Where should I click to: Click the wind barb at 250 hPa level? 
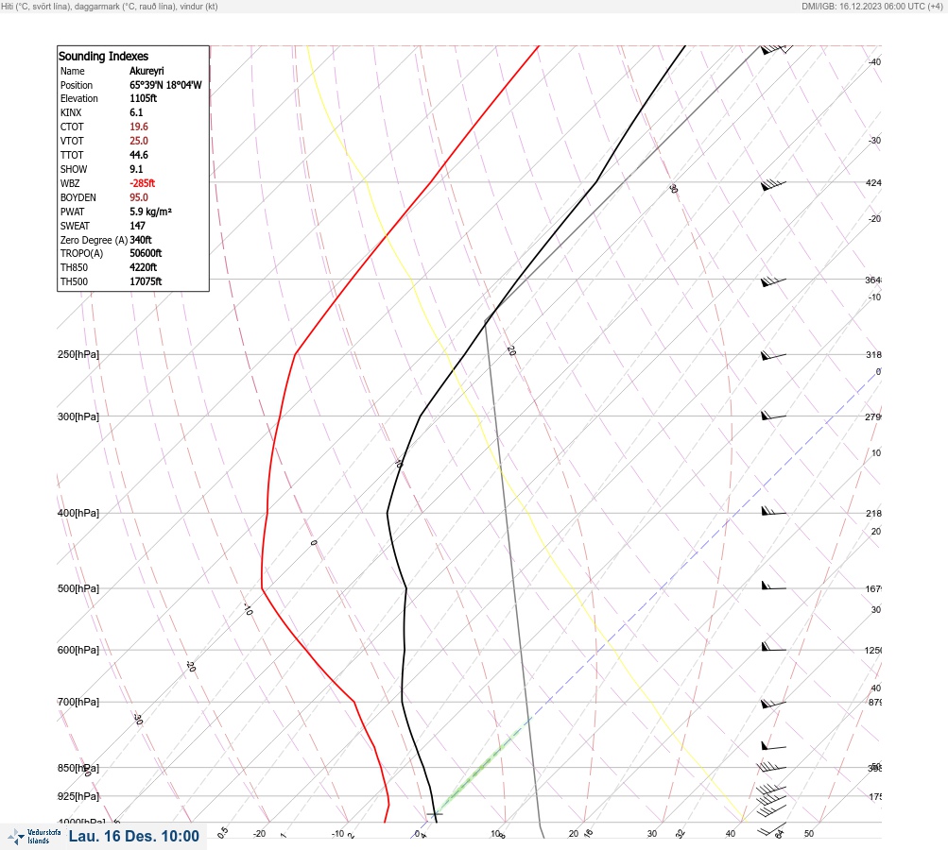(773, 356)
